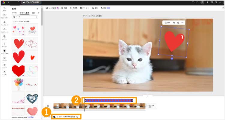The width and height of the screenshot is (225, 120).
Task: Click the heart search input field
Action: point(25,17)
